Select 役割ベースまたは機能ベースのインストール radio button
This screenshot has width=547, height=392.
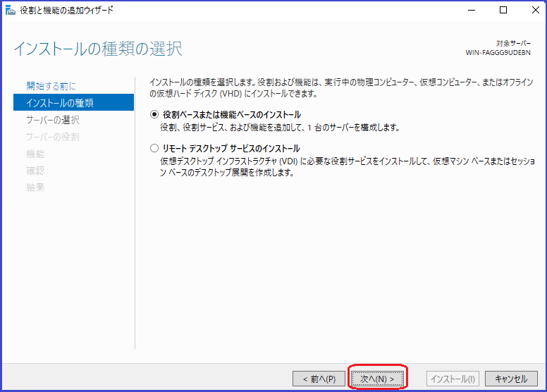[154, 114]
